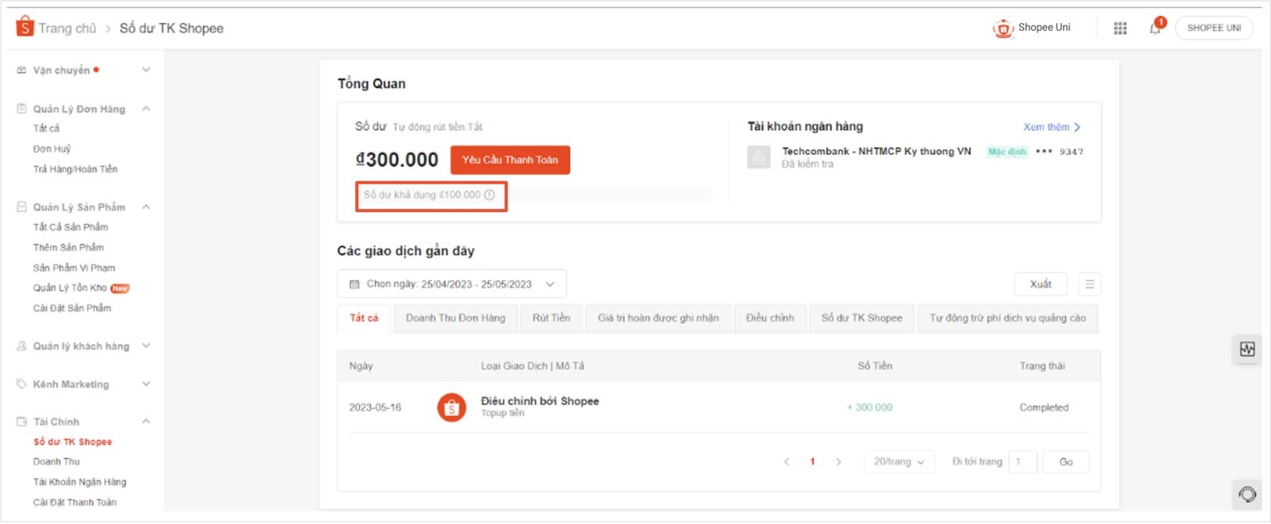Click Trang chủ breadcrumb link
The height and width of the screenshot is (524, 1271).
tap(67, 29)
